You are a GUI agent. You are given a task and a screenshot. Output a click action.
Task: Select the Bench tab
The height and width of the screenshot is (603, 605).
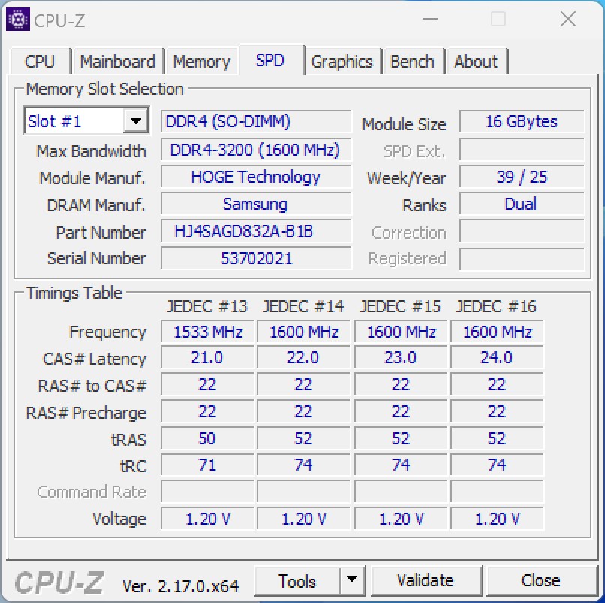click(x=413, y=61)
